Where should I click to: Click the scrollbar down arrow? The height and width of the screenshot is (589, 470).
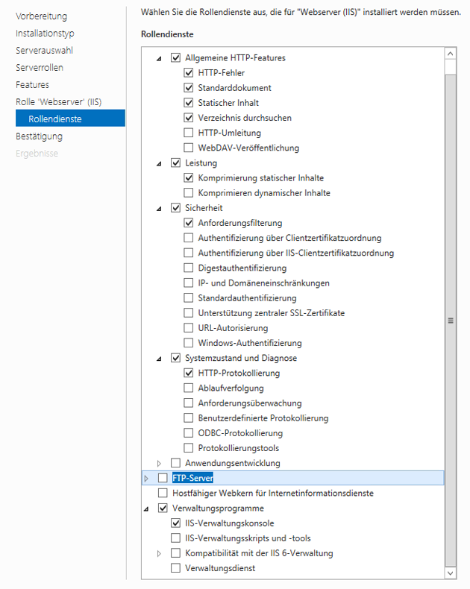click(451, 573)
